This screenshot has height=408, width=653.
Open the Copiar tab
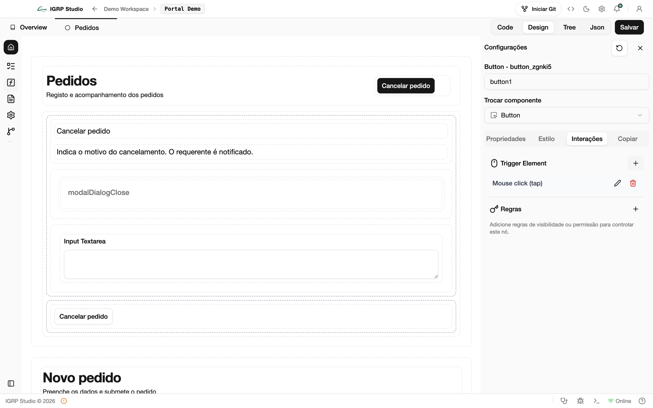pyautogui.click(x=627, y=139)
